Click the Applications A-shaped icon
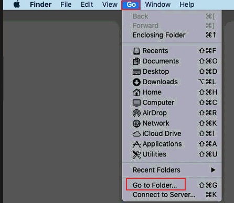Screen dimensions: 234x203 point(136,144)
